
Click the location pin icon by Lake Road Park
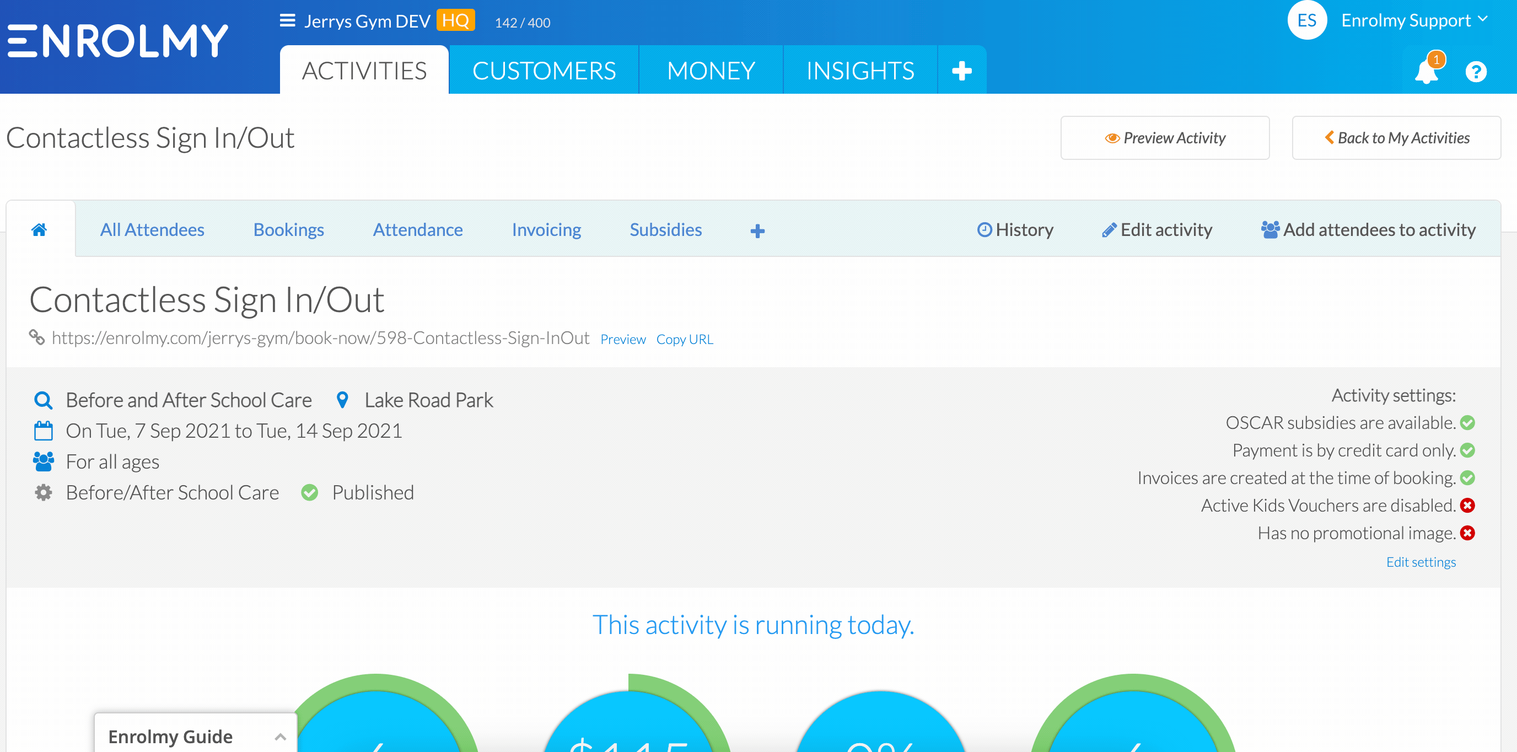[x=342, y=400]
